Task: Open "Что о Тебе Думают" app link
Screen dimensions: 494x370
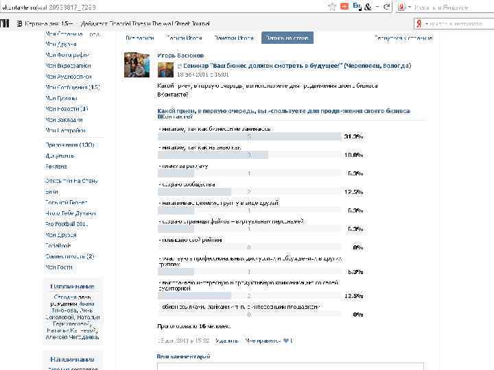Action: click(x=71, y=213)
